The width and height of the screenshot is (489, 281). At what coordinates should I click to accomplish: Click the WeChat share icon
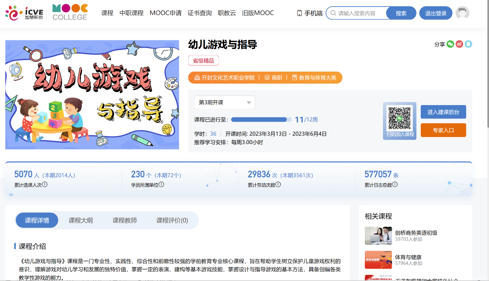pos(450,44)
